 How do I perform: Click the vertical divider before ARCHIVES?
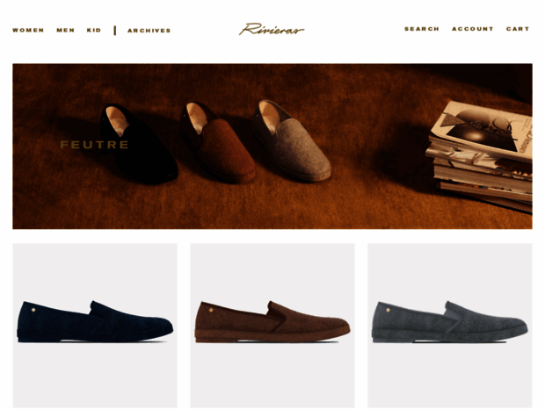click(x=114, y=31)
